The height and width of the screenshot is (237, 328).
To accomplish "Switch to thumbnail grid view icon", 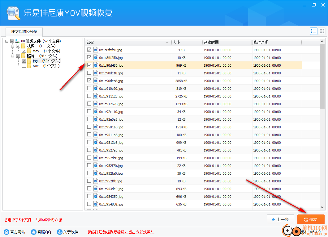I will [x=322, y=31].
